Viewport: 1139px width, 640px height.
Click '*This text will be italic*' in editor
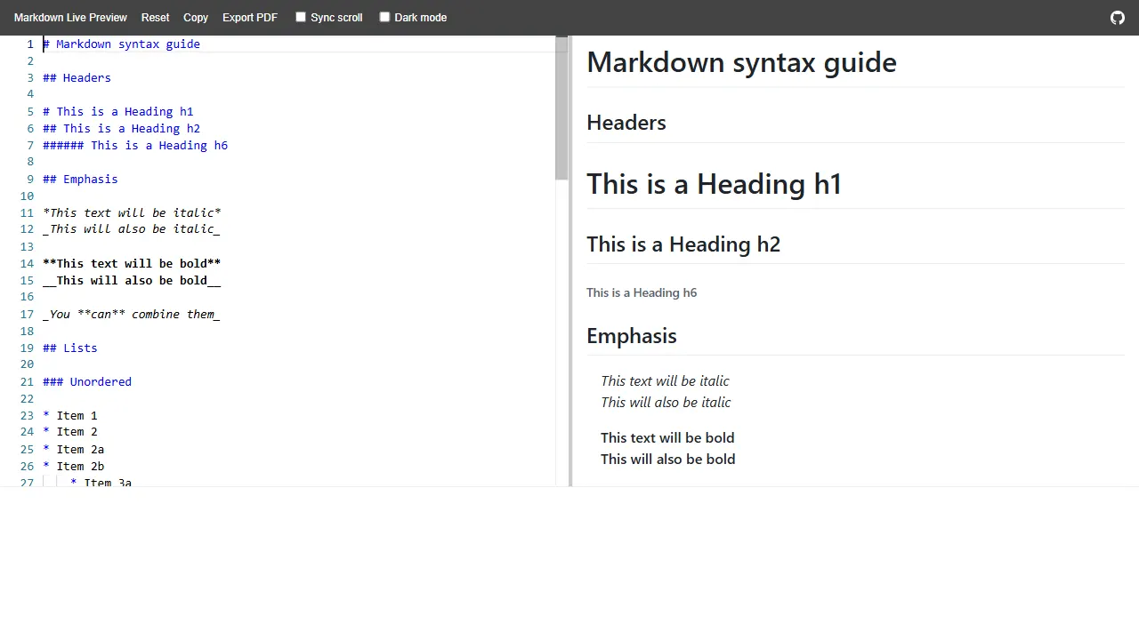click(132, 212)
